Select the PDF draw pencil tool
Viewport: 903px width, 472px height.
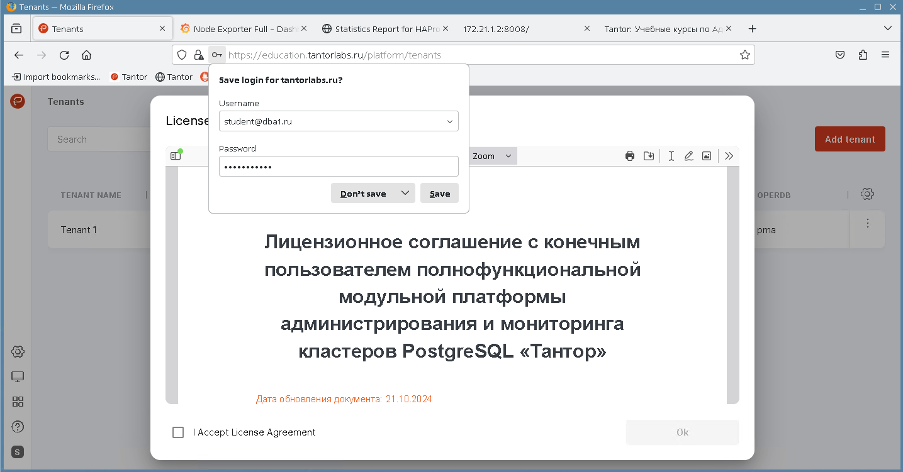point(688,156)
